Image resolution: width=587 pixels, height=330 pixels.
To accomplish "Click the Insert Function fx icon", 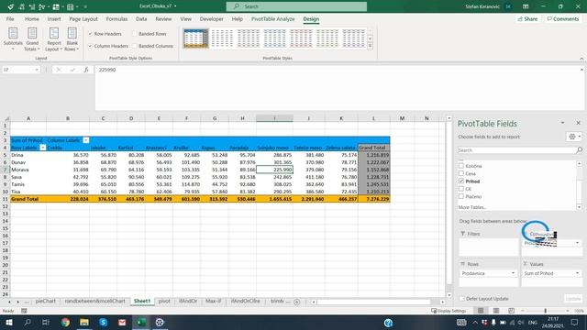I will tap(86, 70).
